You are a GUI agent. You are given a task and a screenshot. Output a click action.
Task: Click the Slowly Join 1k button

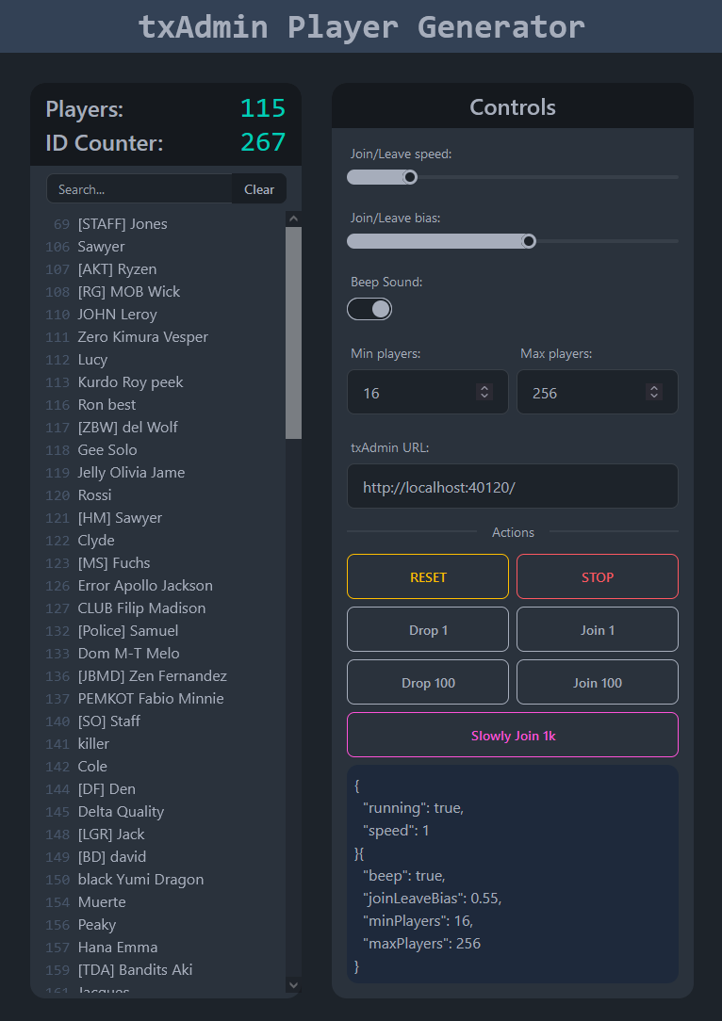pos(513,736)
